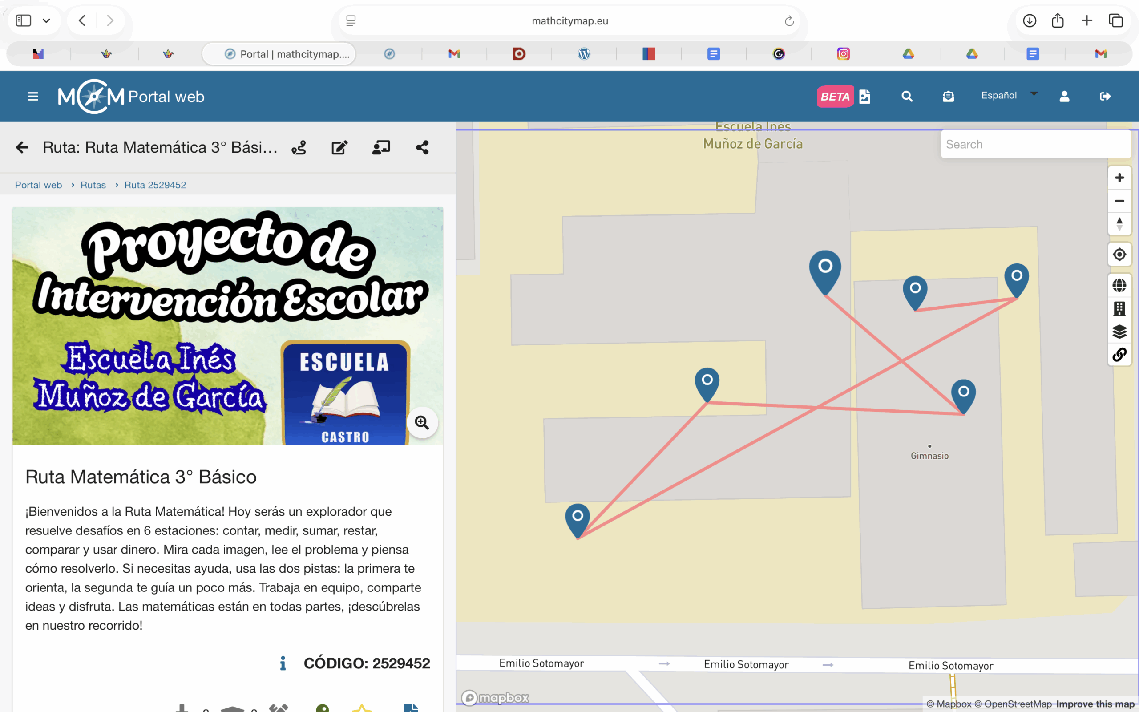This screenshot has height=712, width=1139.
Task: Open the hamburger navigation menu
Action: point(33,97)
